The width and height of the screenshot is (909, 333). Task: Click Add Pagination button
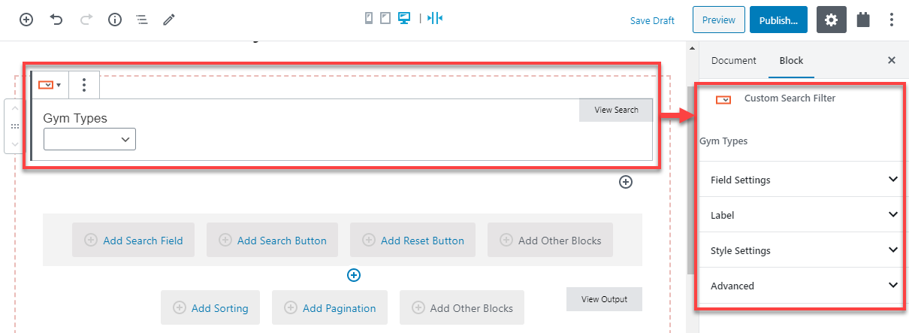coord(330,307)
